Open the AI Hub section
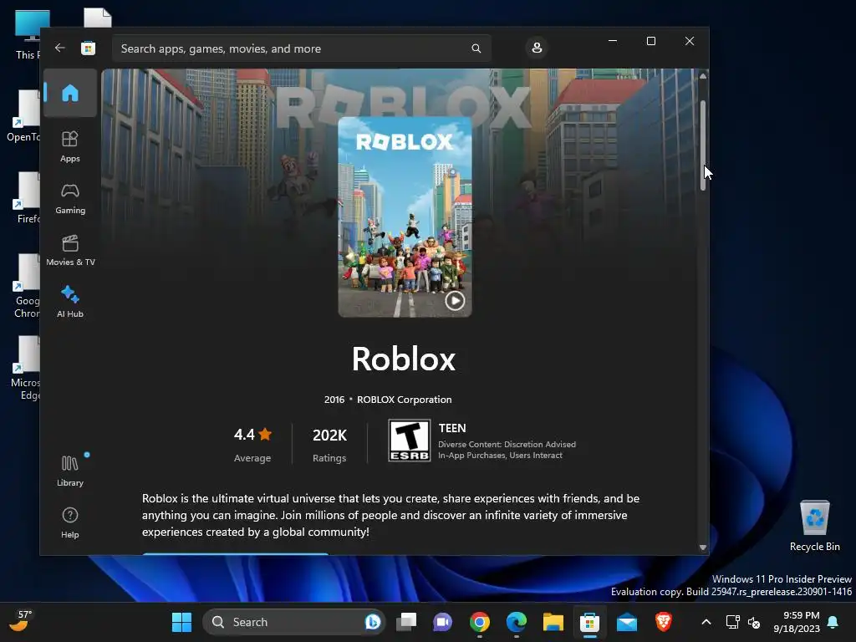 (x=70, y=302)
